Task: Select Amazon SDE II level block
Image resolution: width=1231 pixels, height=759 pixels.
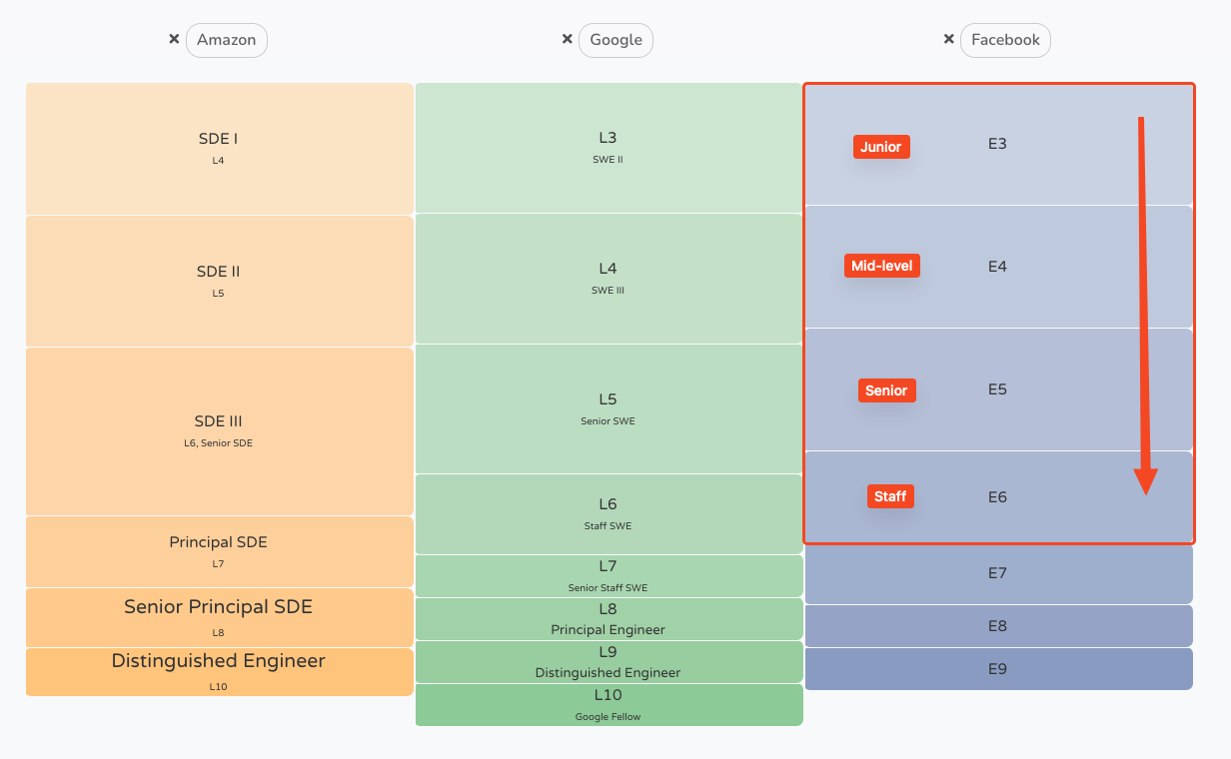Action: [x=219, y=281]
